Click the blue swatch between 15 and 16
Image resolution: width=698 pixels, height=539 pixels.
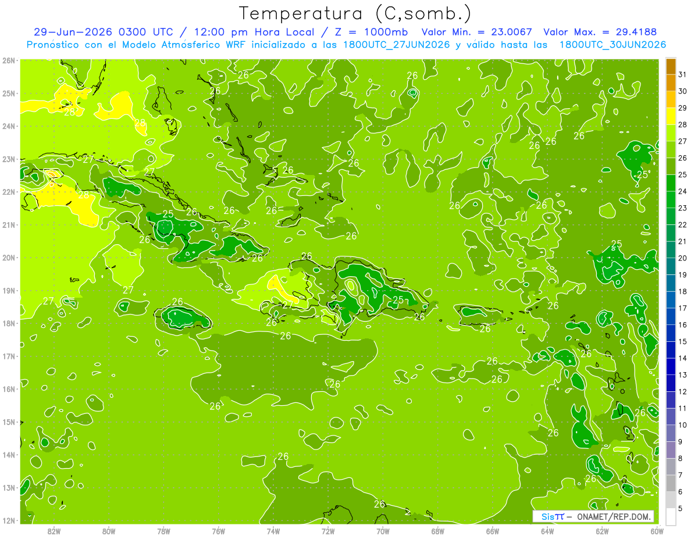pos(671,333)
